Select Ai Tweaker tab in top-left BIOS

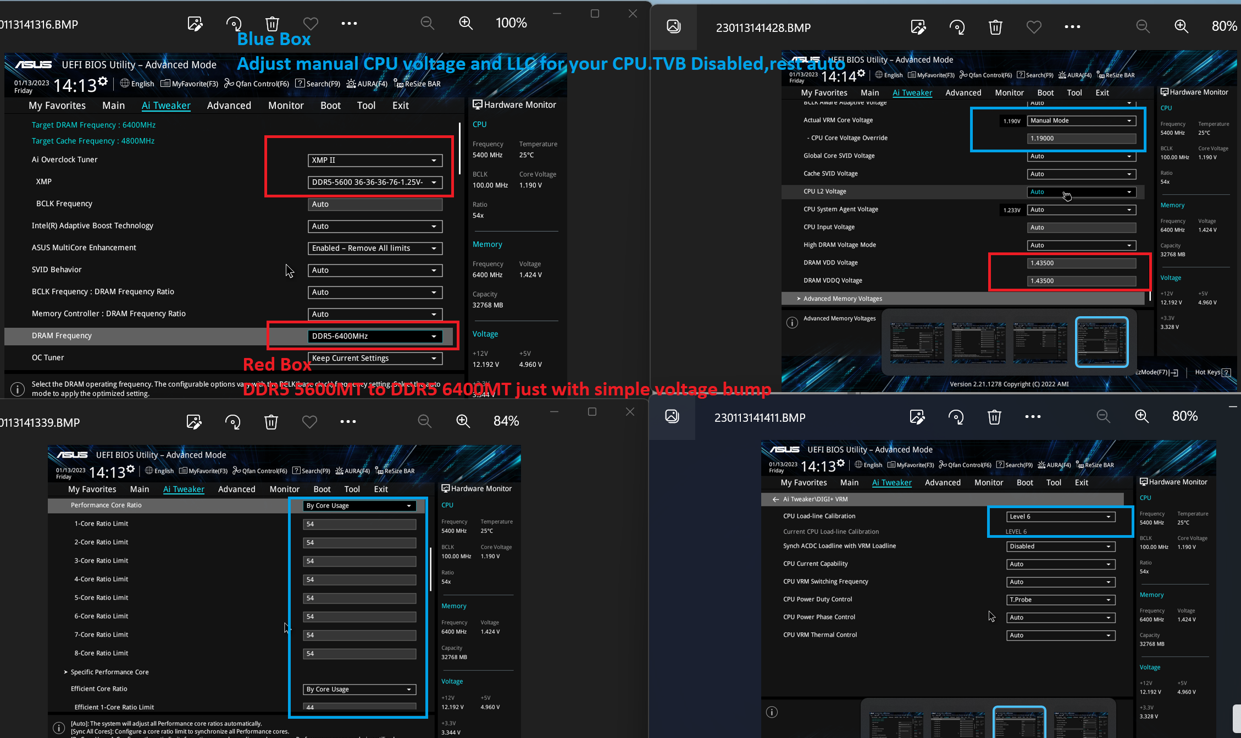point(166,106)
